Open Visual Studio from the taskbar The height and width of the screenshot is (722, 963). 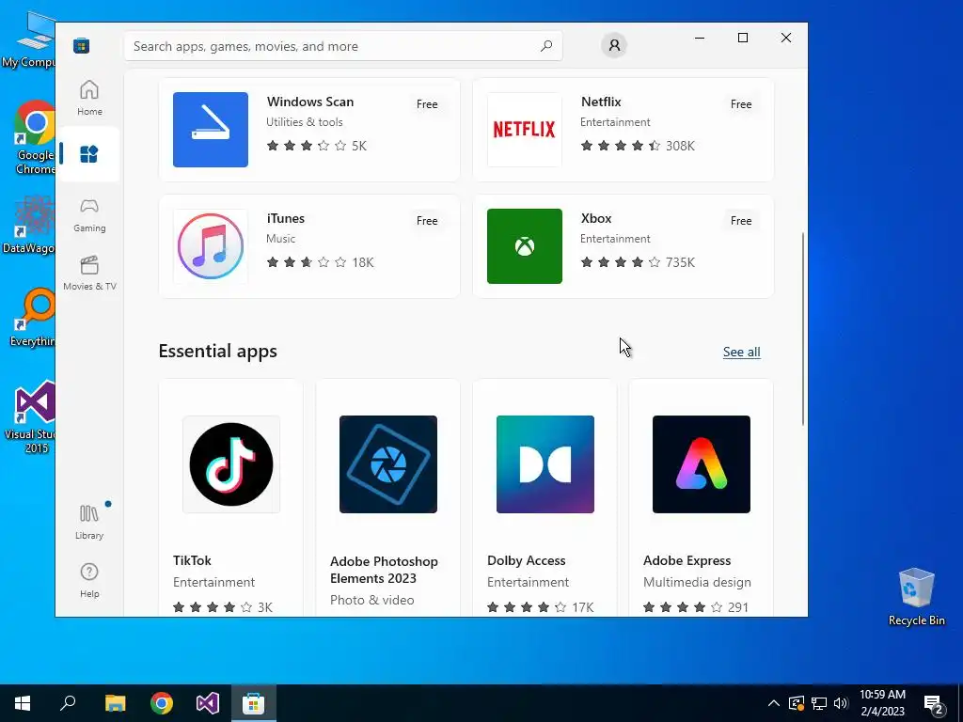tap(208, 703)
